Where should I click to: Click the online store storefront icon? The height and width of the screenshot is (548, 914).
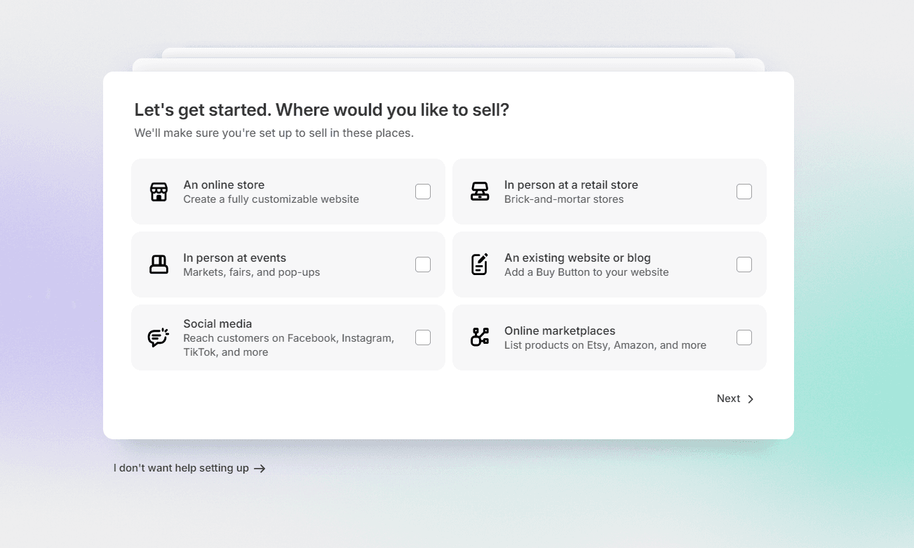(159, 192)
